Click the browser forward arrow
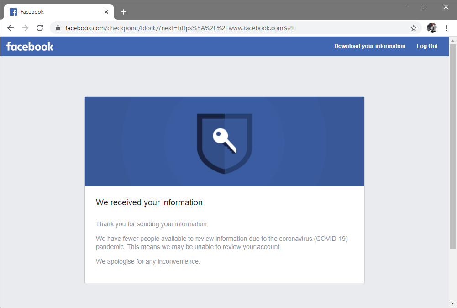The height and width of the screenshot is (308, 457). [x=25, y=28]
